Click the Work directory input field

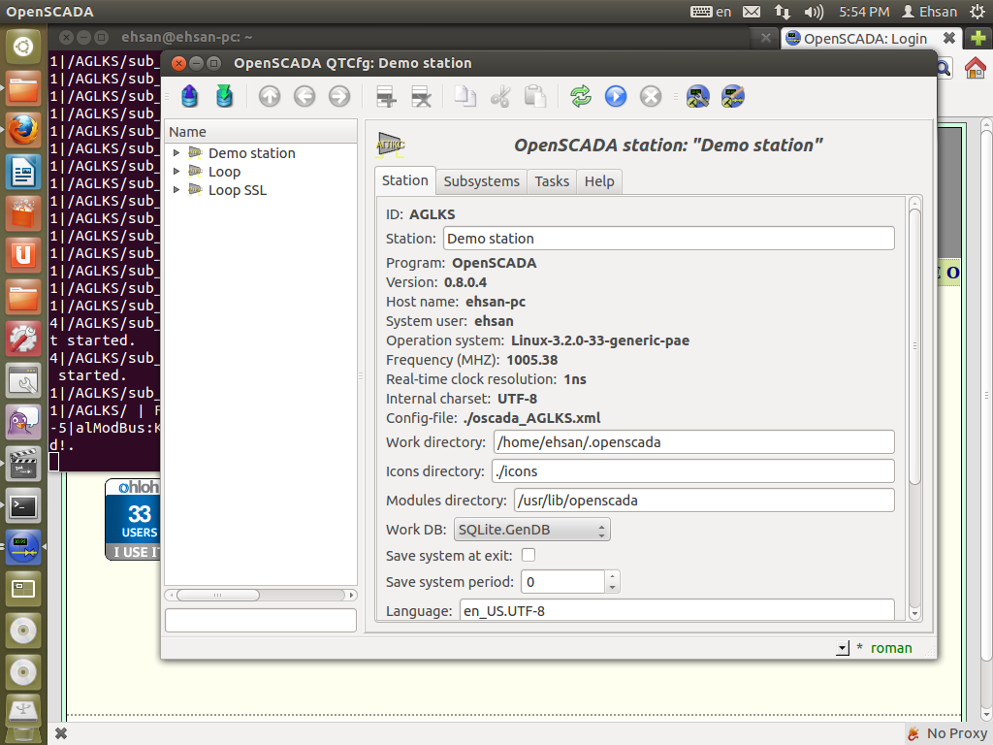pyautogui.click(x=692, y=442)
